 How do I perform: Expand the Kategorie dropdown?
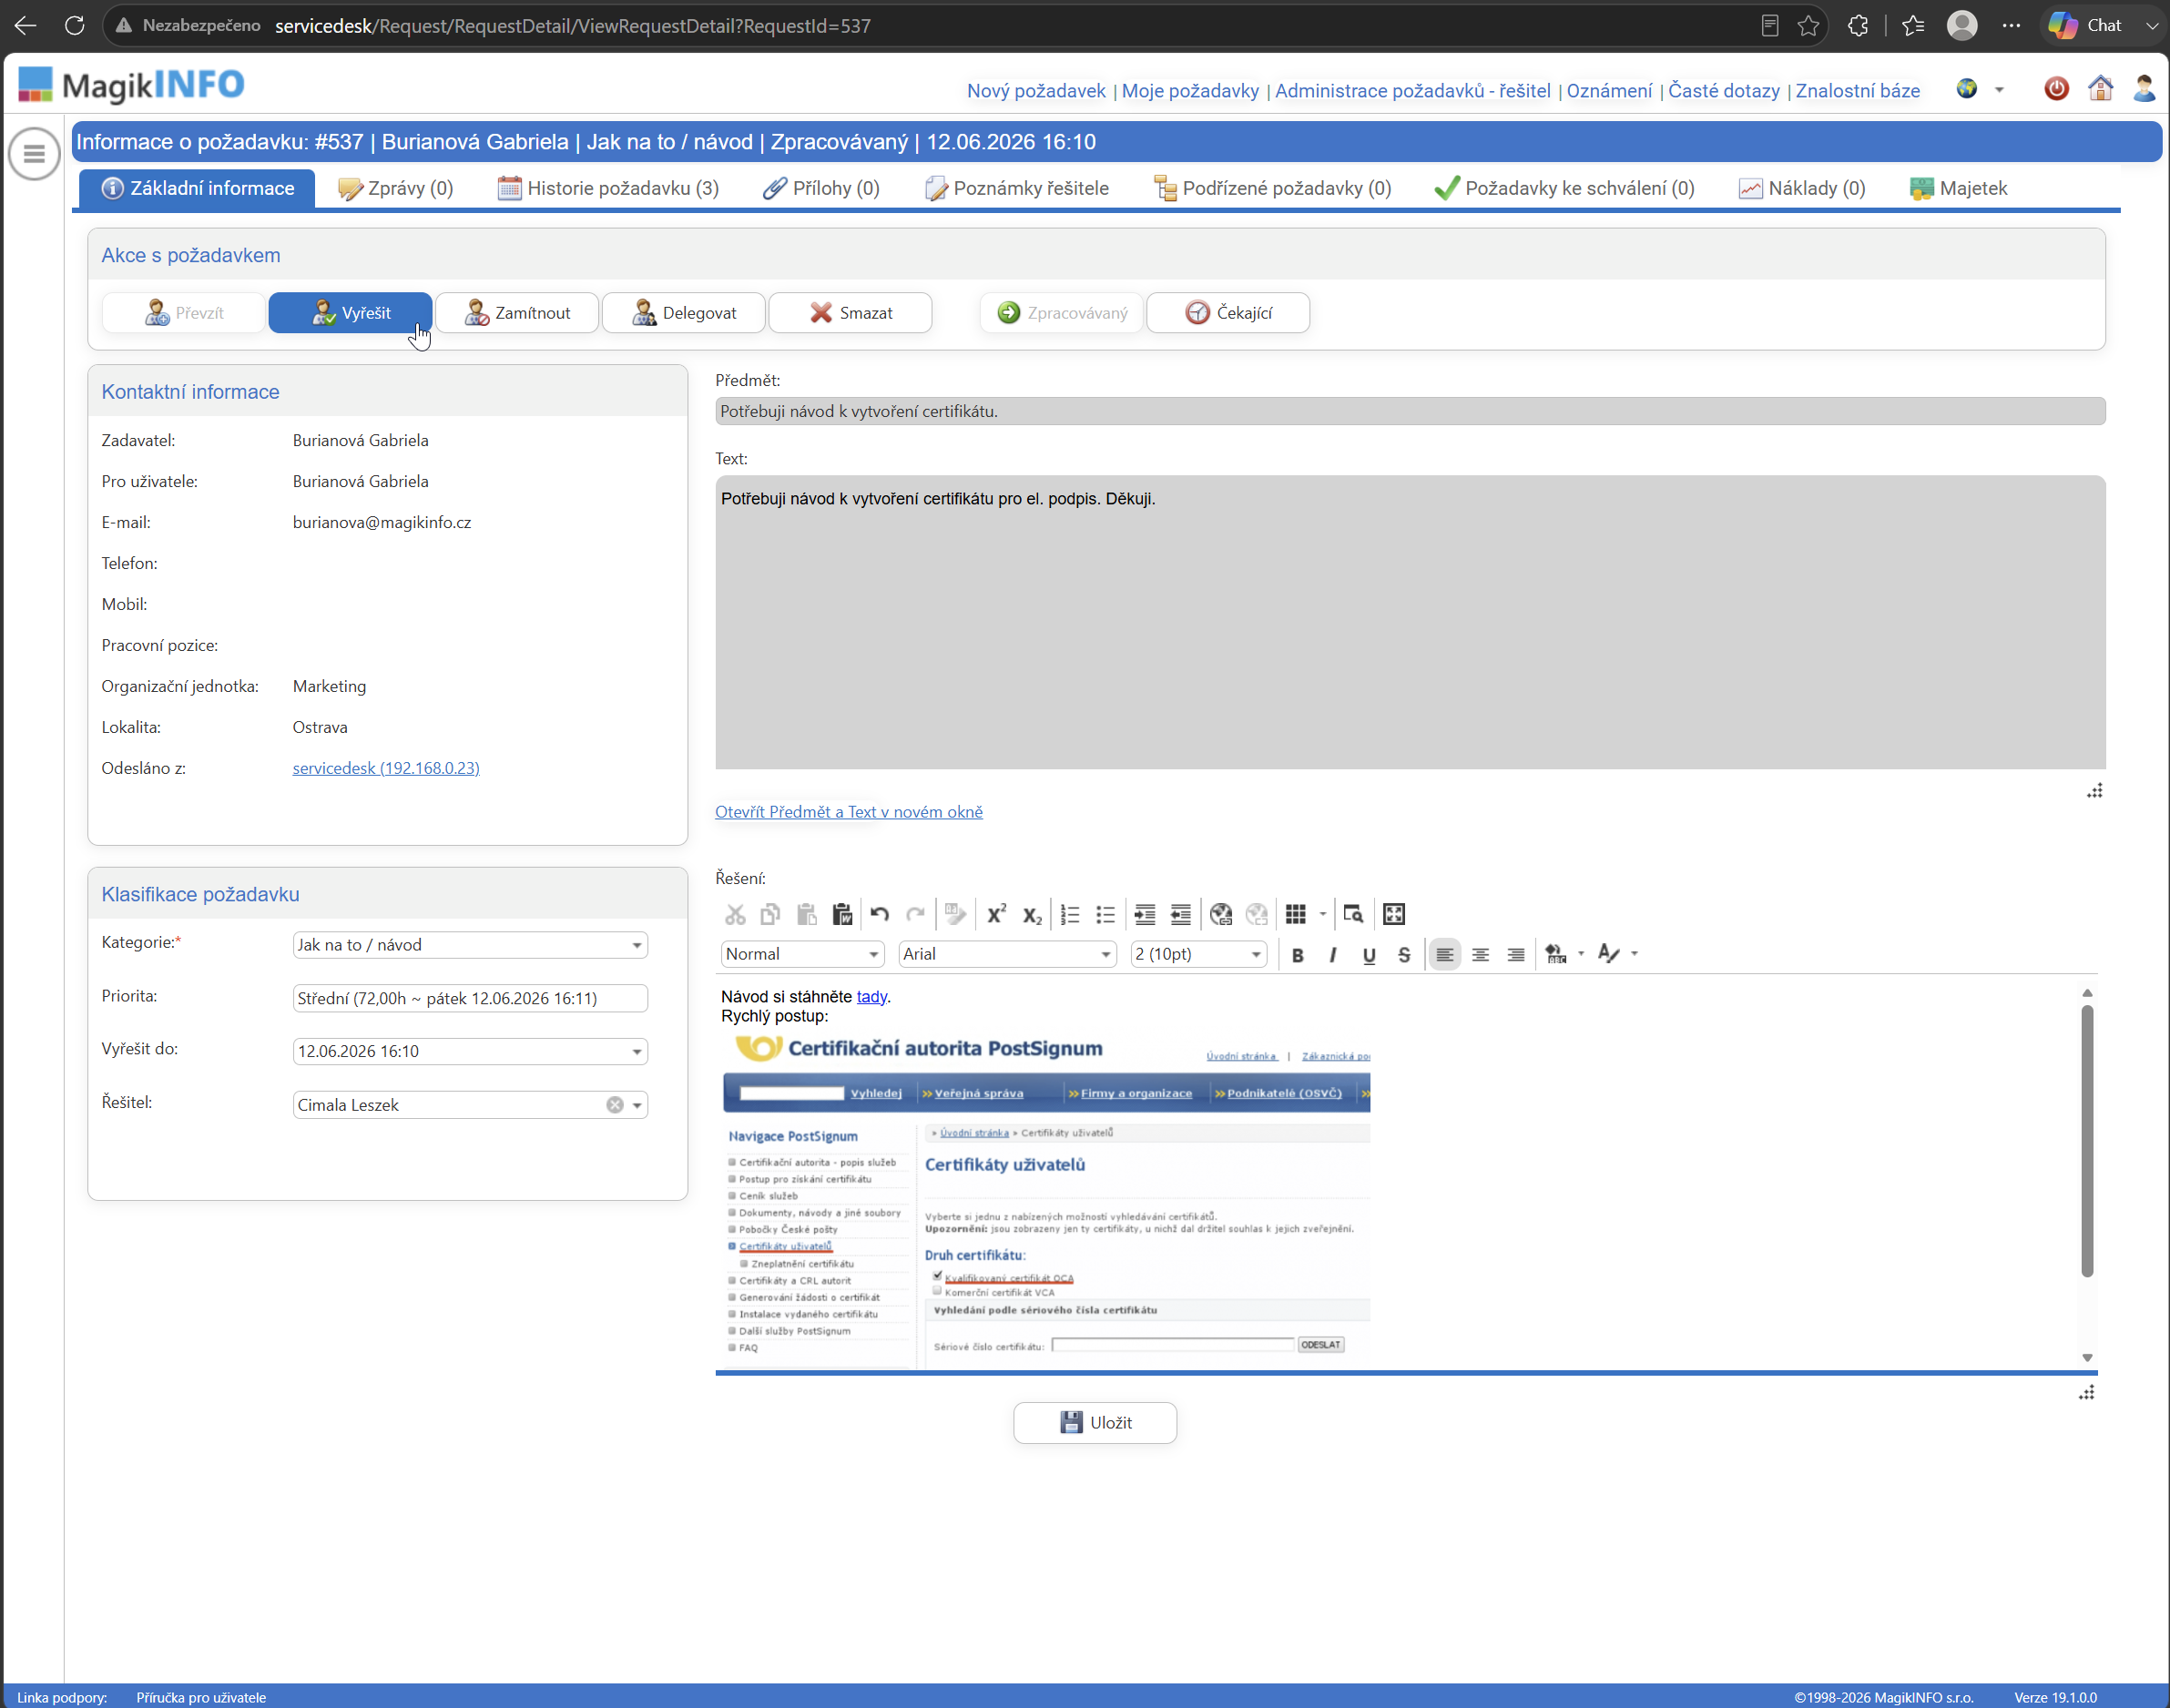[637, 945]
